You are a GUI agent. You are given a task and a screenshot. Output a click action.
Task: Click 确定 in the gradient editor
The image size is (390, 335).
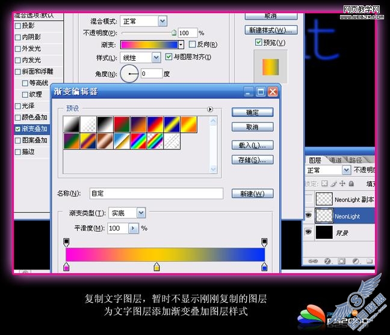[253, 112]
